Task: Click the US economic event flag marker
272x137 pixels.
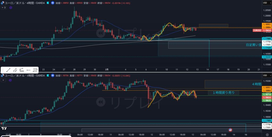Action: (x=230, y=130)
